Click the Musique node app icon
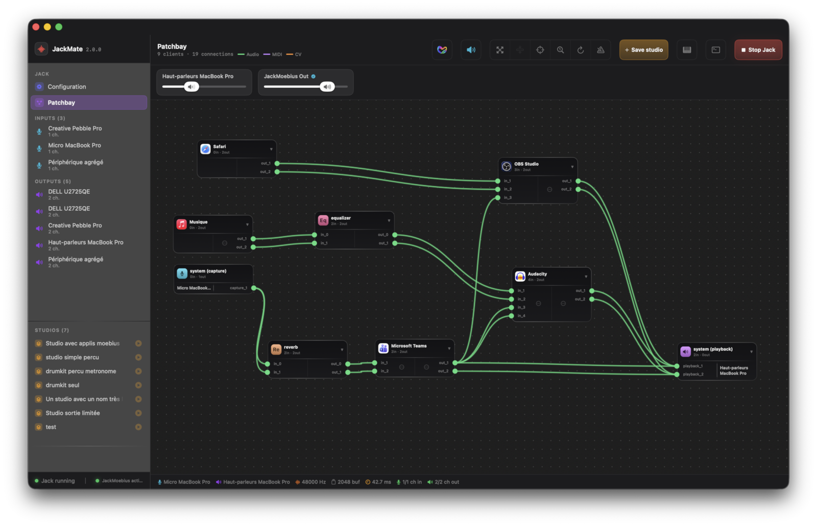 pos(182,224)
